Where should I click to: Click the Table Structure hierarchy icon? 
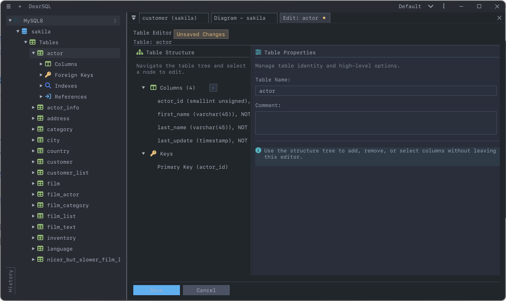[x=140, y=52]
